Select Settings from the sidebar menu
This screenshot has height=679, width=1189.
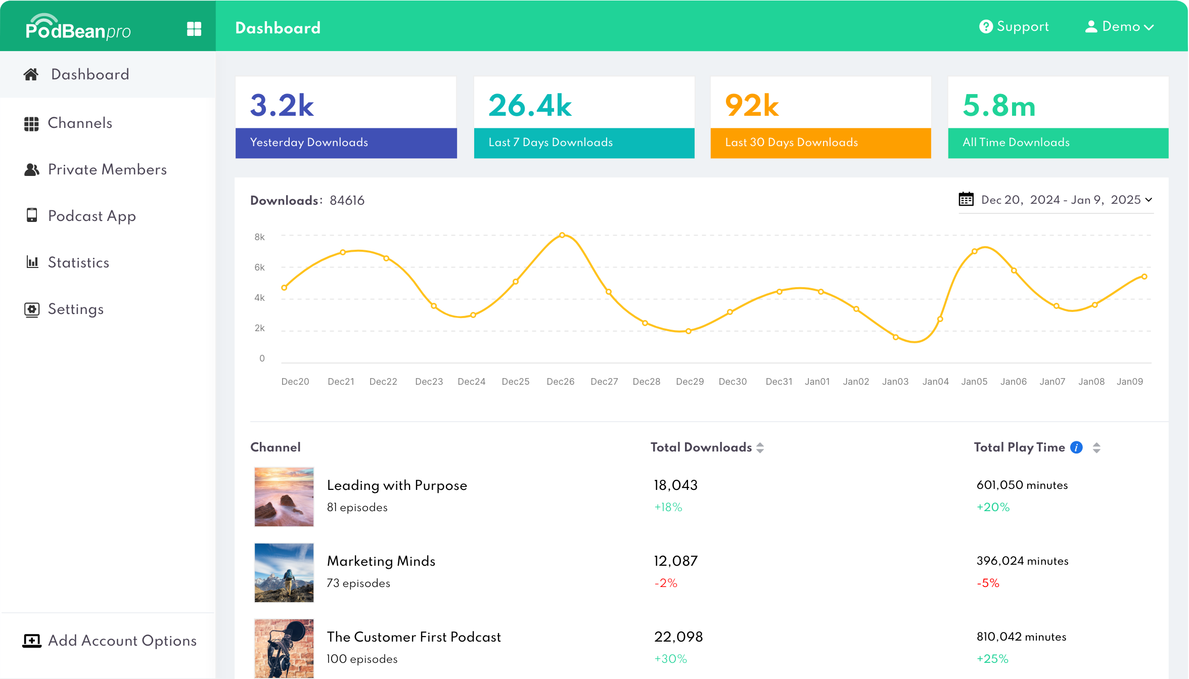tap(76, 309)
